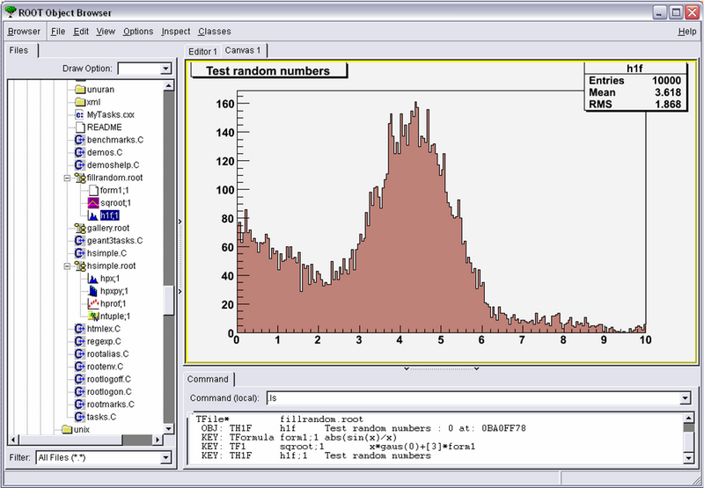704x488 pixels.
Task: Switch to the Editor 1 tab
Action: tap(202, 52)
